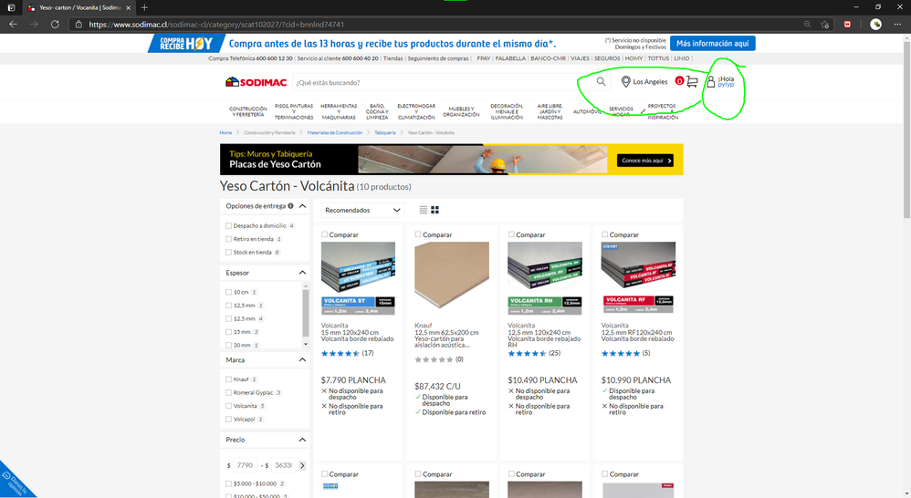Viewport: 911px width, 498px height.
Task: Switch to grid view icon
Action: point(435,210)
